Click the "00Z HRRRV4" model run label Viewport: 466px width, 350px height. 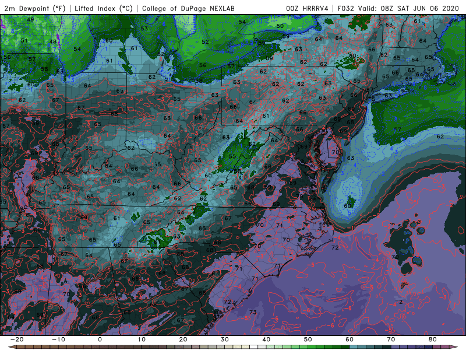[308, 9]
